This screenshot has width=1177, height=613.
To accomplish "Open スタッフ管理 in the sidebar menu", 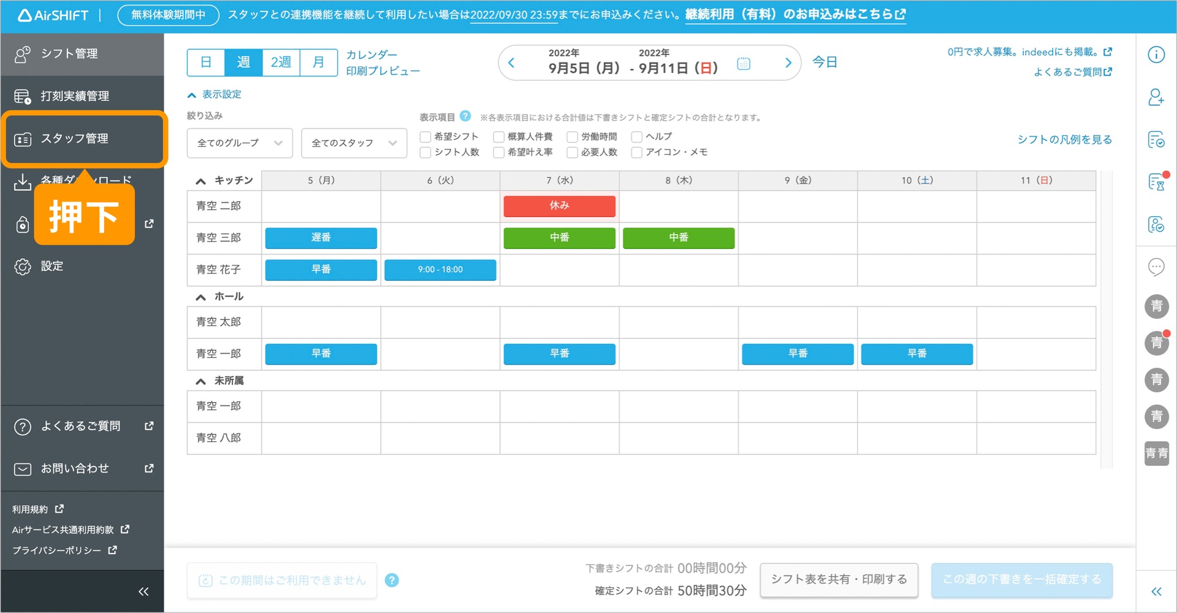I will (x=84, y=139).
